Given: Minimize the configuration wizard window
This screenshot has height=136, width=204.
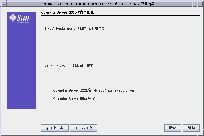Looking at the screenshot, I should [x=195, y=4].
